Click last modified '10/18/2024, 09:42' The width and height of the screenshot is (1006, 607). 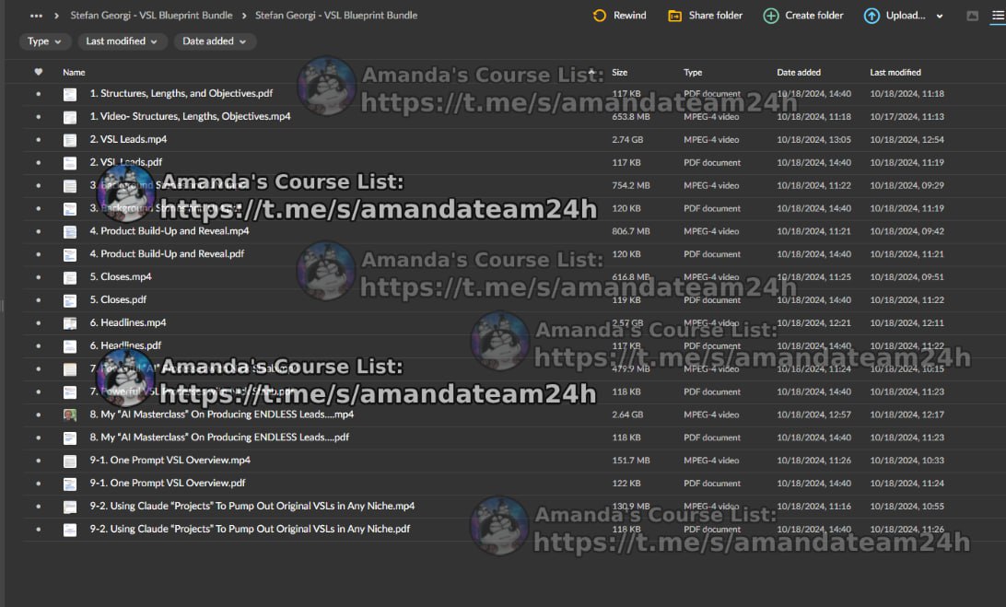point(907,231)
